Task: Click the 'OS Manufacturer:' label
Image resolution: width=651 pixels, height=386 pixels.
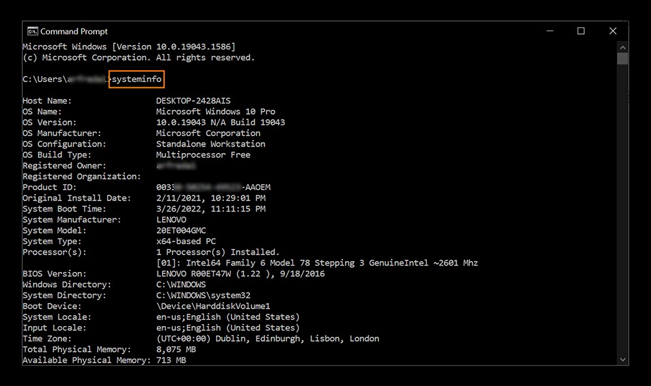Action: (x=62, y=133)
